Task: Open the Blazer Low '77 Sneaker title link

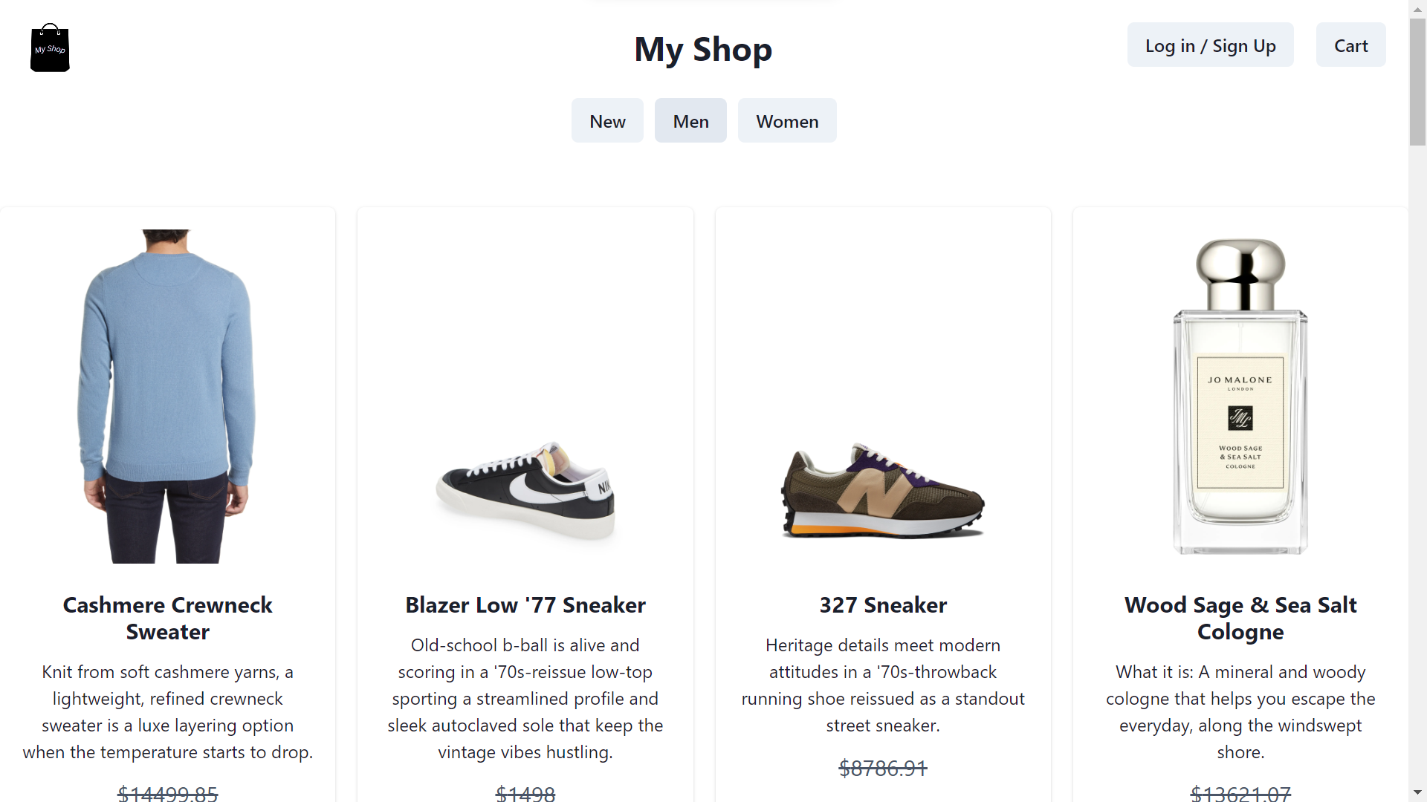Action: point(525,605)
